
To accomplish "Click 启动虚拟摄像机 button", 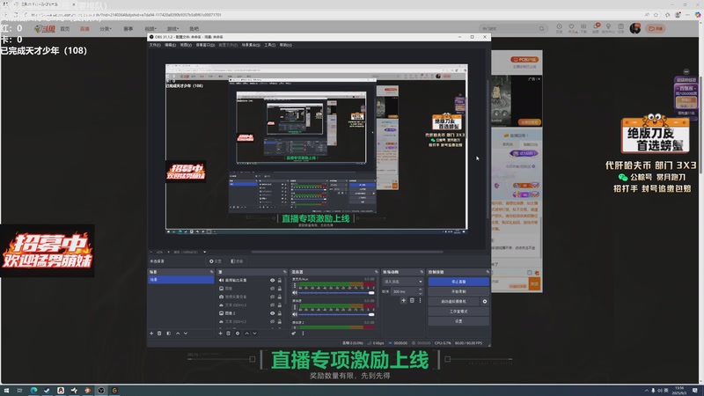I will click(454, 301).
